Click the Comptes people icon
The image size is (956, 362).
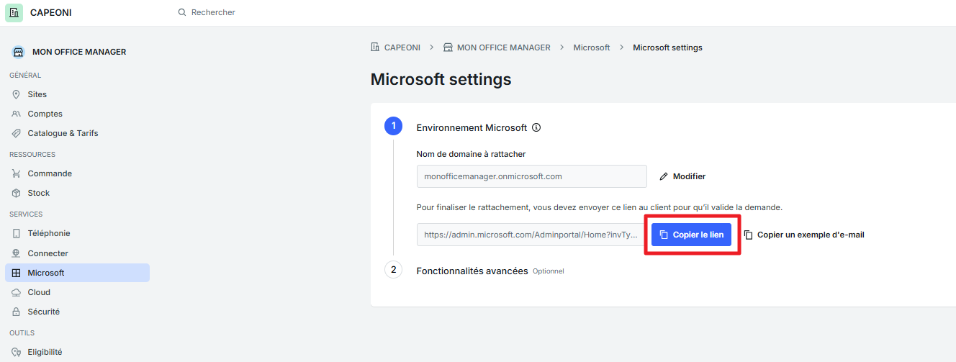pos(17,114)
